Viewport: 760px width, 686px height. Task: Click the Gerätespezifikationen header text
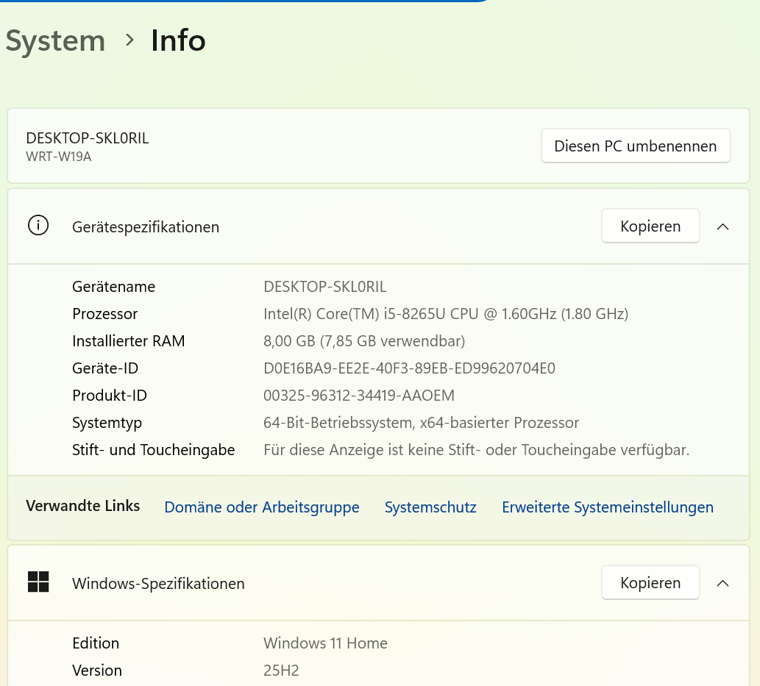(146, 226)
